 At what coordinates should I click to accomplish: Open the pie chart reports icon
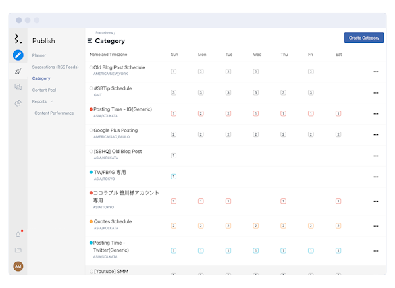tap(18, 103)
